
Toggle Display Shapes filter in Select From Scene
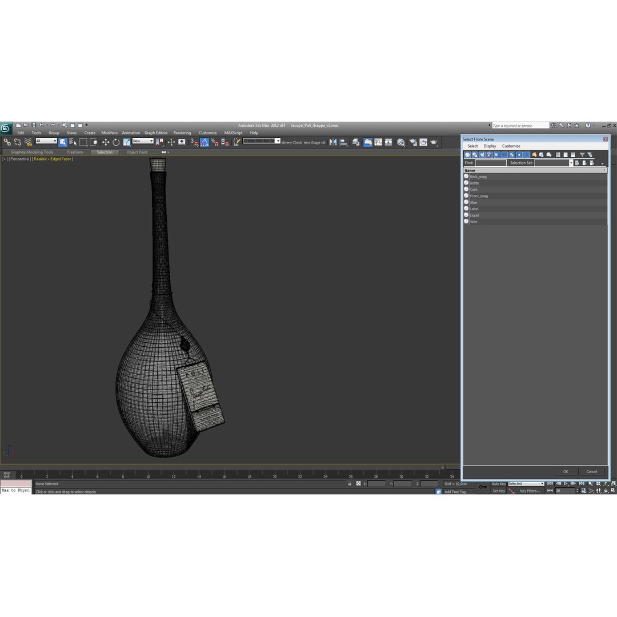tap(475, 155)
